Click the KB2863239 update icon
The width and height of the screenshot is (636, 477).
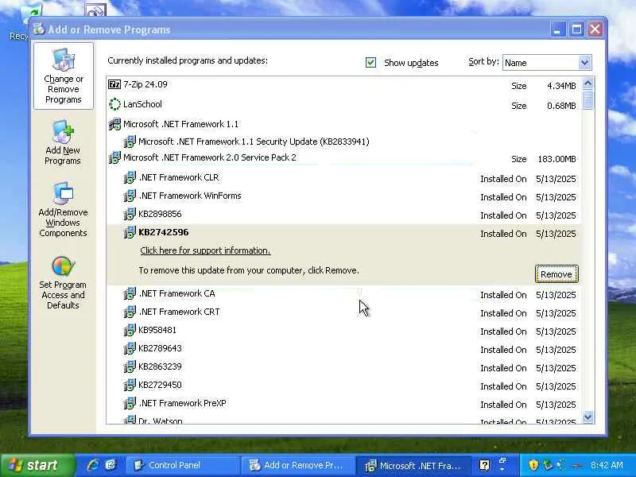pyautogui.click(x=130, y=366)
